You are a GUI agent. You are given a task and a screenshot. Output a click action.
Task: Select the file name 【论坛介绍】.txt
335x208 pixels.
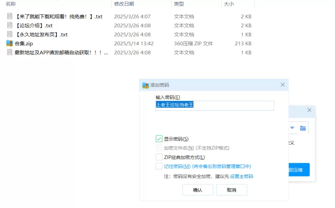coord(33,26)
